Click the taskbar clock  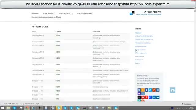191,108
